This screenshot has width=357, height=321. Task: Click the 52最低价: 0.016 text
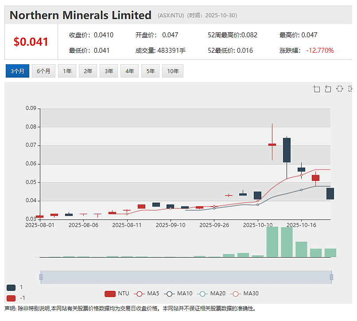[230, 51]
